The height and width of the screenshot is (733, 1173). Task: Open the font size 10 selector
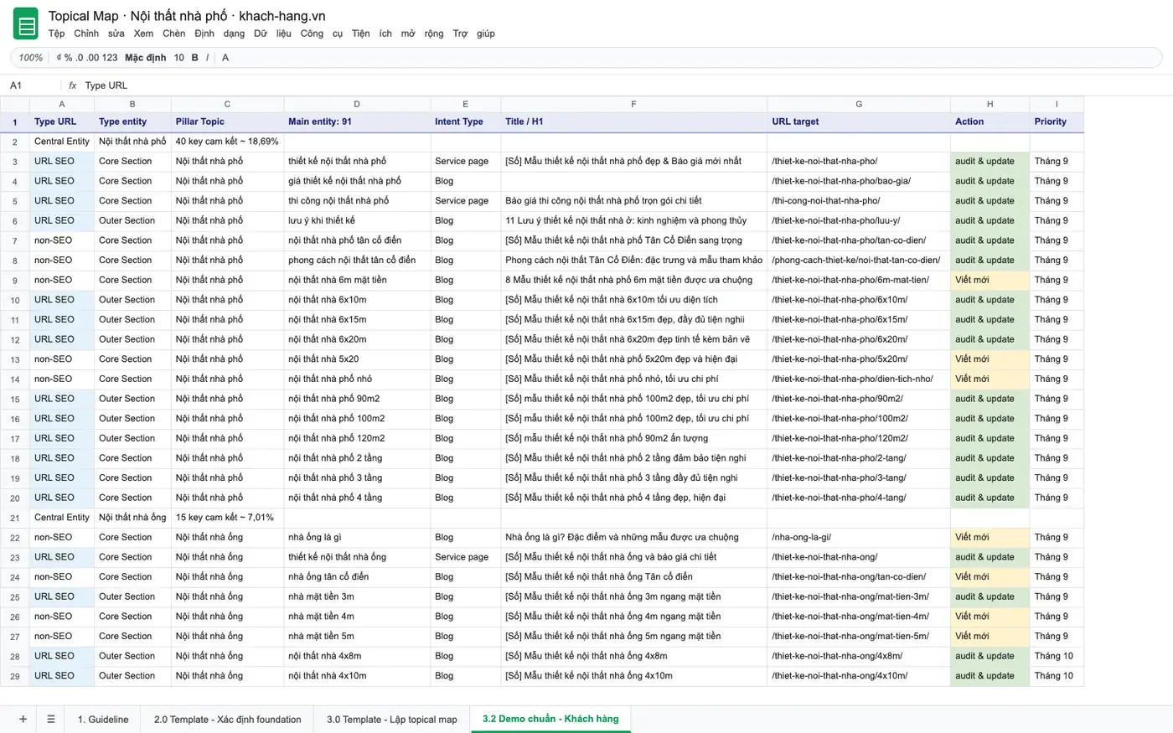(x=179, y=58)
